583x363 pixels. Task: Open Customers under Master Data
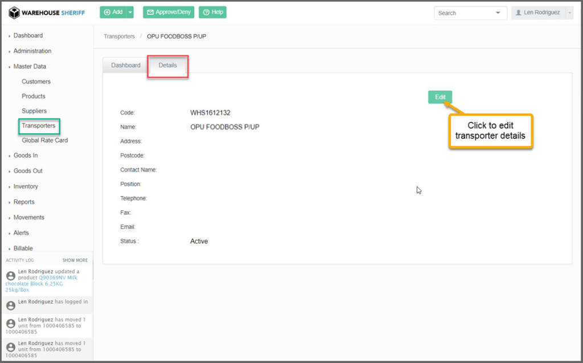click(36, 81)
